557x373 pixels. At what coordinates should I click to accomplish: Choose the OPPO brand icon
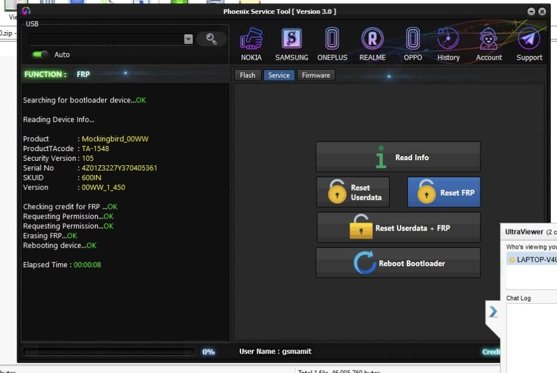coord(412,40)
